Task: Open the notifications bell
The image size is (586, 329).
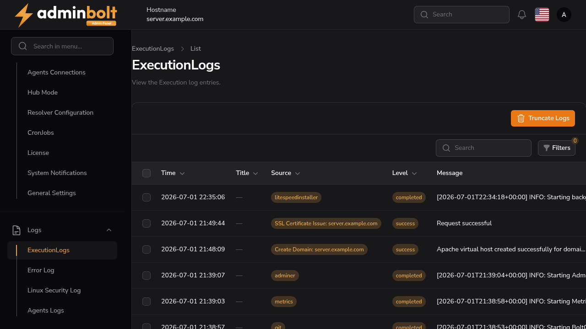Action: click(522, 15)
